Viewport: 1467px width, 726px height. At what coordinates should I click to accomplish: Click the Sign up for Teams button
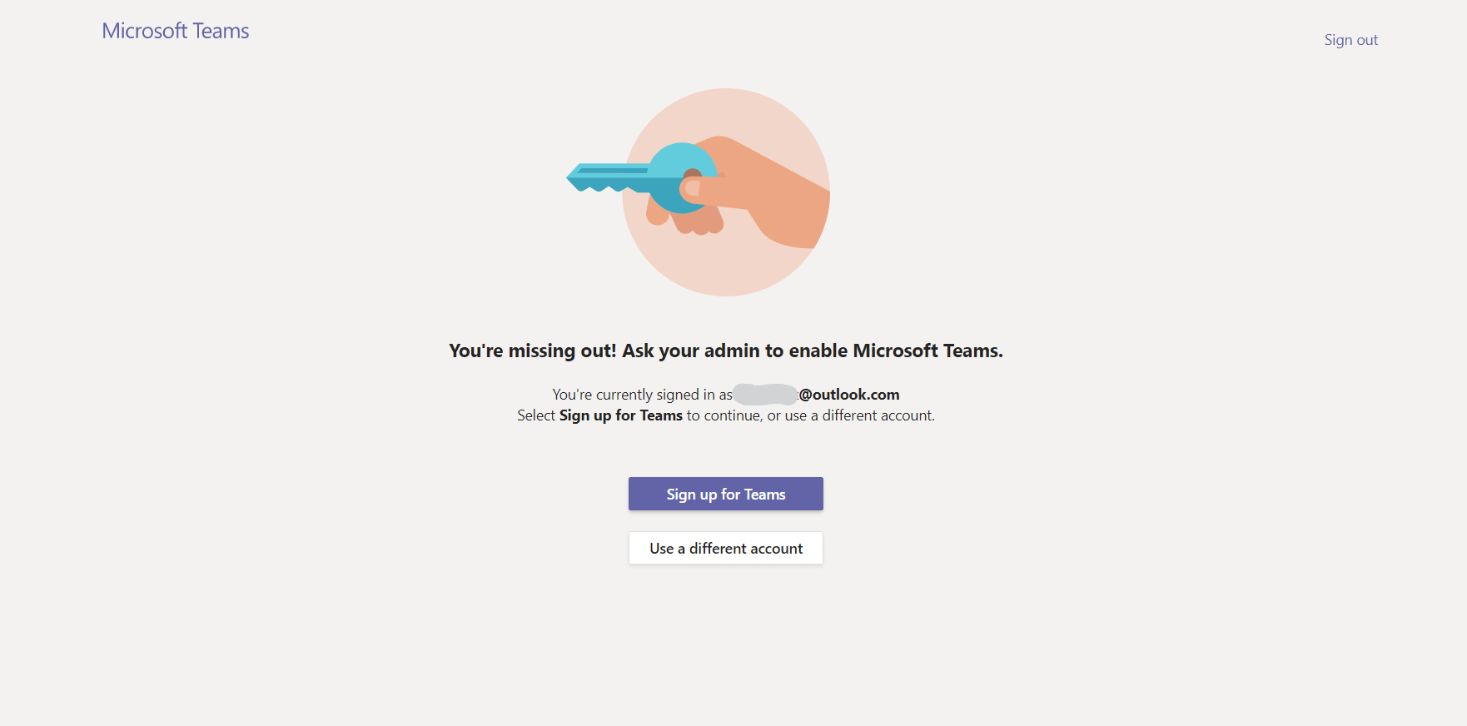pos(725,494)
